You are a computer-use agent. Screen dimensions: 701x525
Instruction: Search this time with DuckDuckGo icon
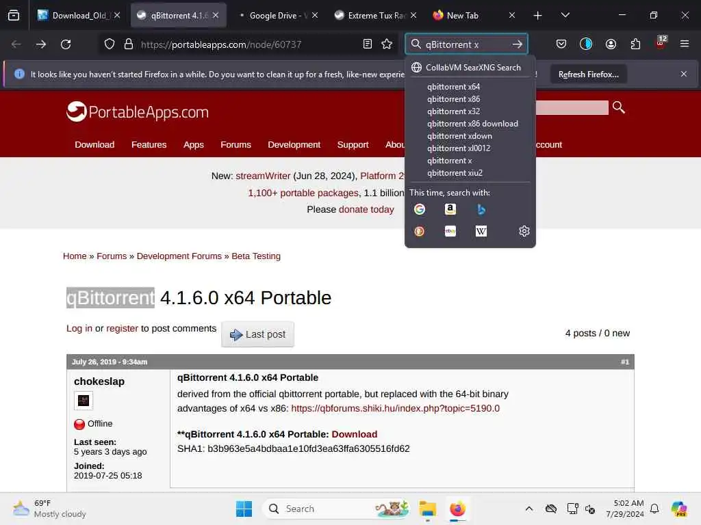click(x=420, y=231)
